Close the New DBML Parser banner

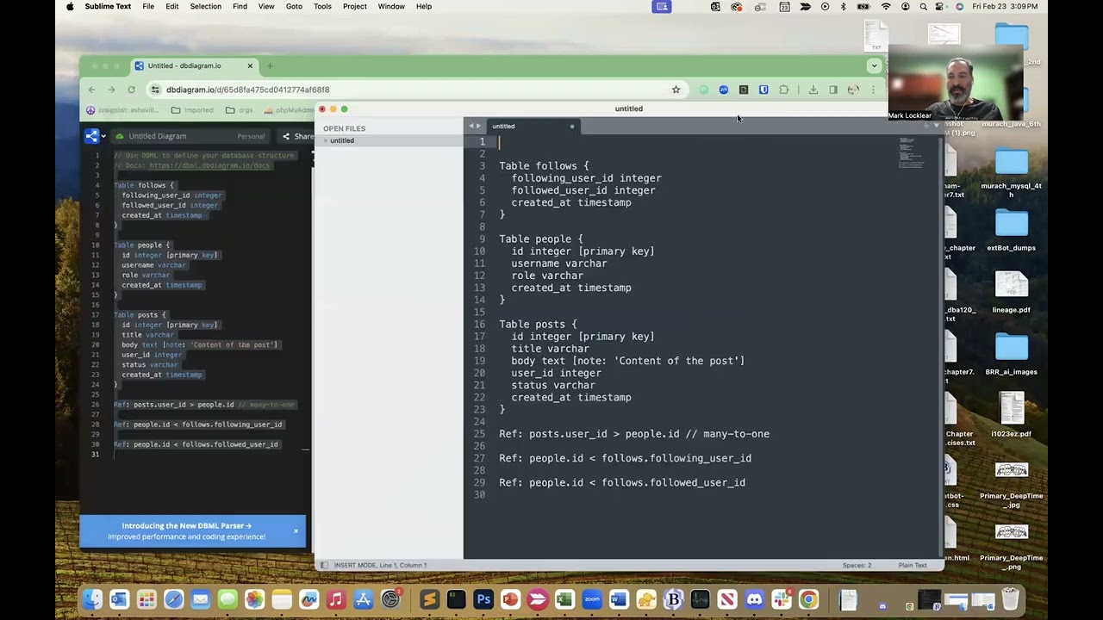pyautogui.click(x=296, y=530)
